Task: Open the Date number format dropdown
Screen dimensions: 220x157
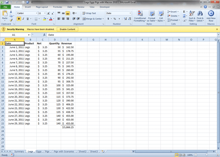Action: click(130, 13)
